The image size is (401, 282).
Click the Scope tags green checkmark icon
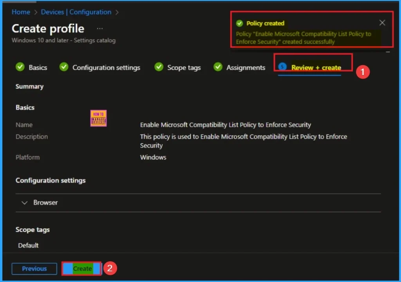[x=159, y=67]
